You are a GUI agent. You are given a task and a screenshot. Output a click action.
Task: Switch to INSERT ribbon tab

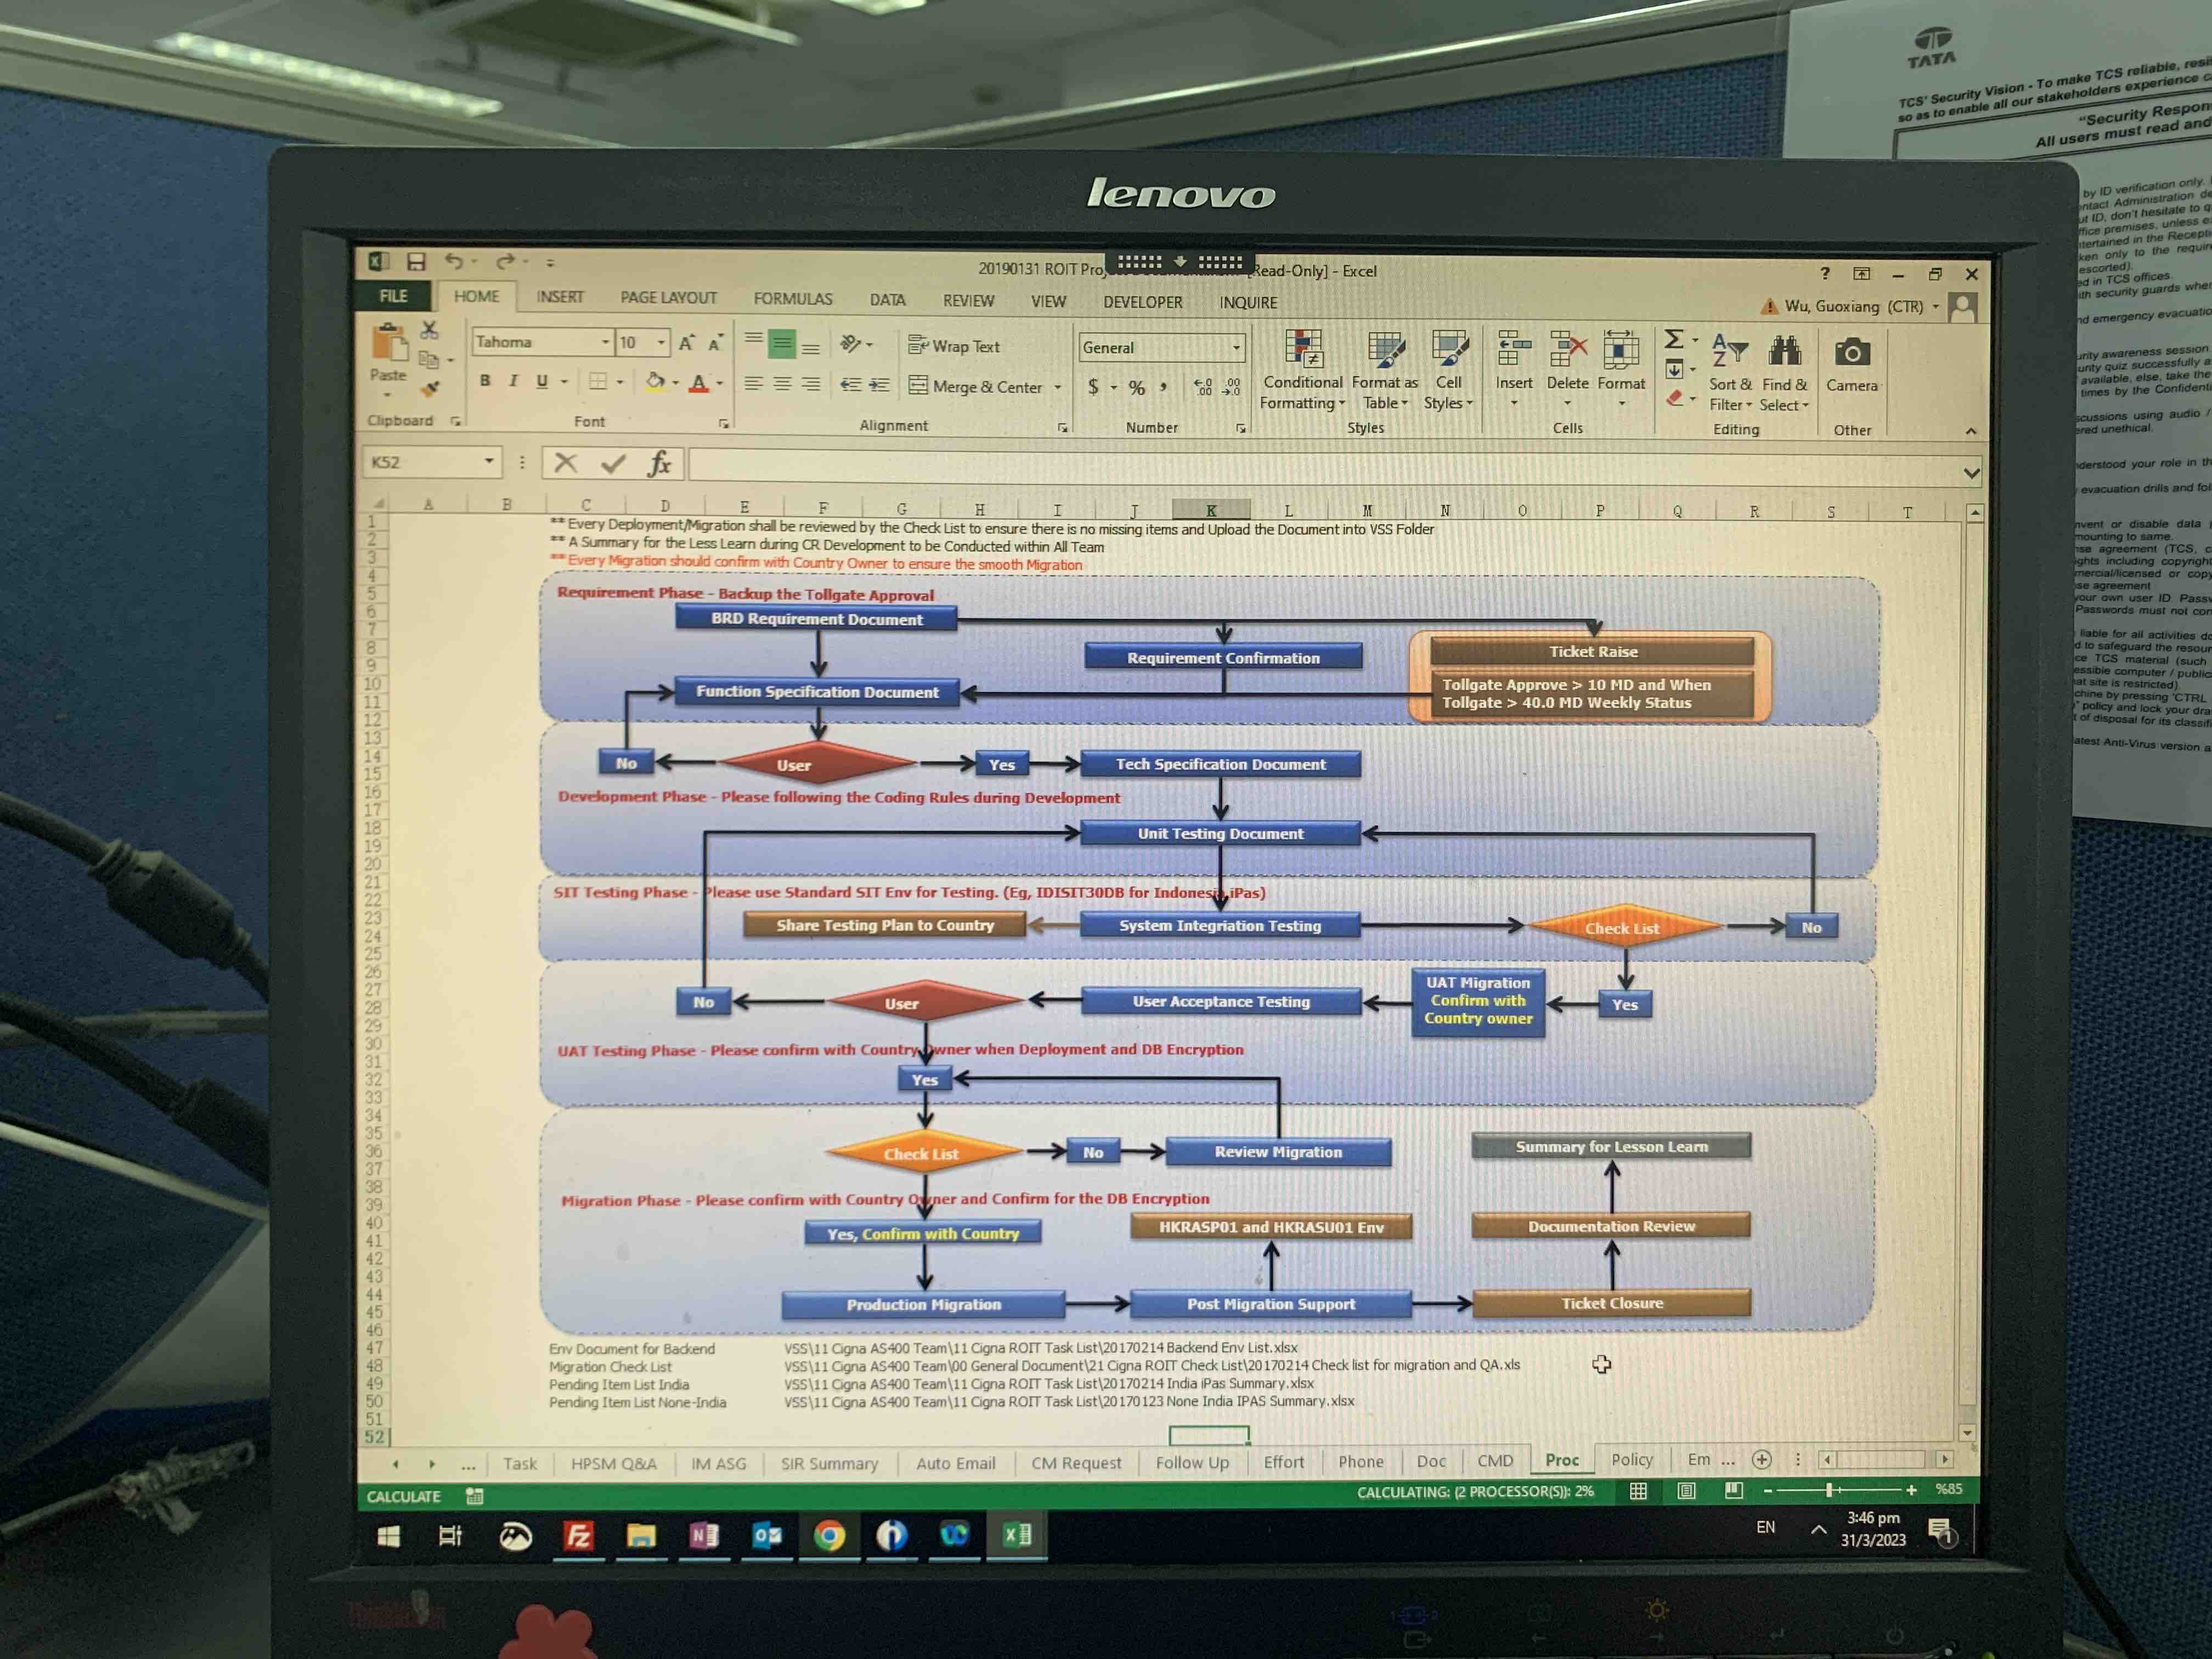(560, 297)
